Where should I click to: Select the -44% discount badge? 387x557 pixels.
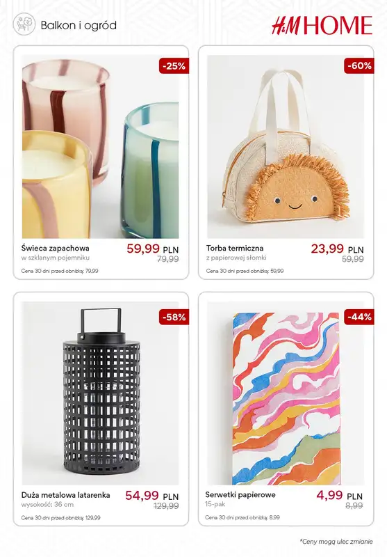click(359, 317)
